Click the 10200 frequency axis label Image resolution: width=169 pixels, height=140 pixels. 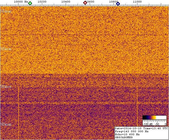pos(42,2)
